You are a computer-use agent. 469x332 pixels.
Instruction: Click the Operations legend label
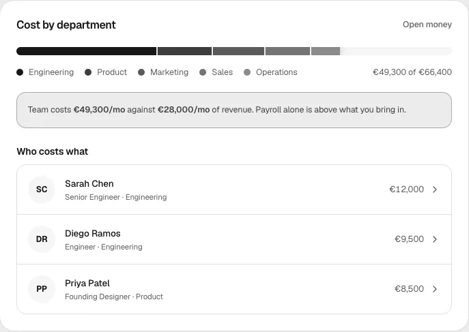click(x=276, y=72)
